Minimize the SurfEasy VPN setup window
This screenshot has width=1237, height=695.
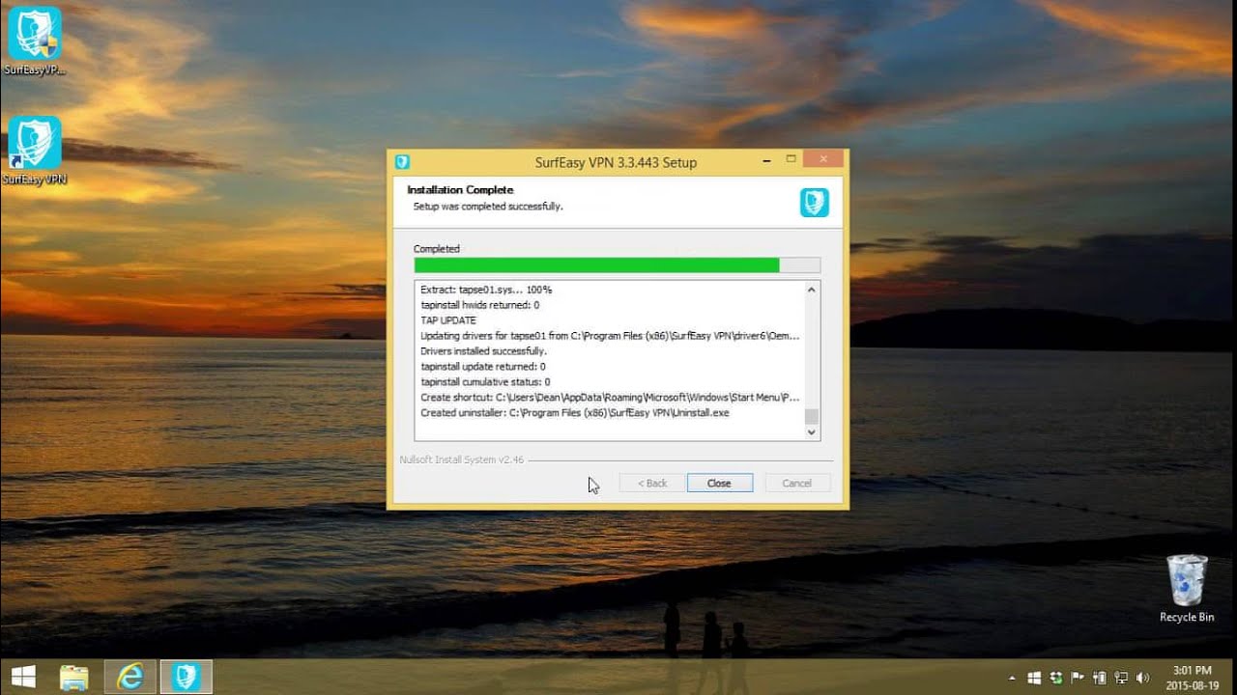point(767,159)
